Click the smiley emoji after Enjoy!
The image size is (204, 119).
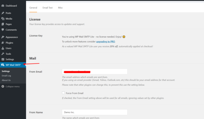coord(124,37)
